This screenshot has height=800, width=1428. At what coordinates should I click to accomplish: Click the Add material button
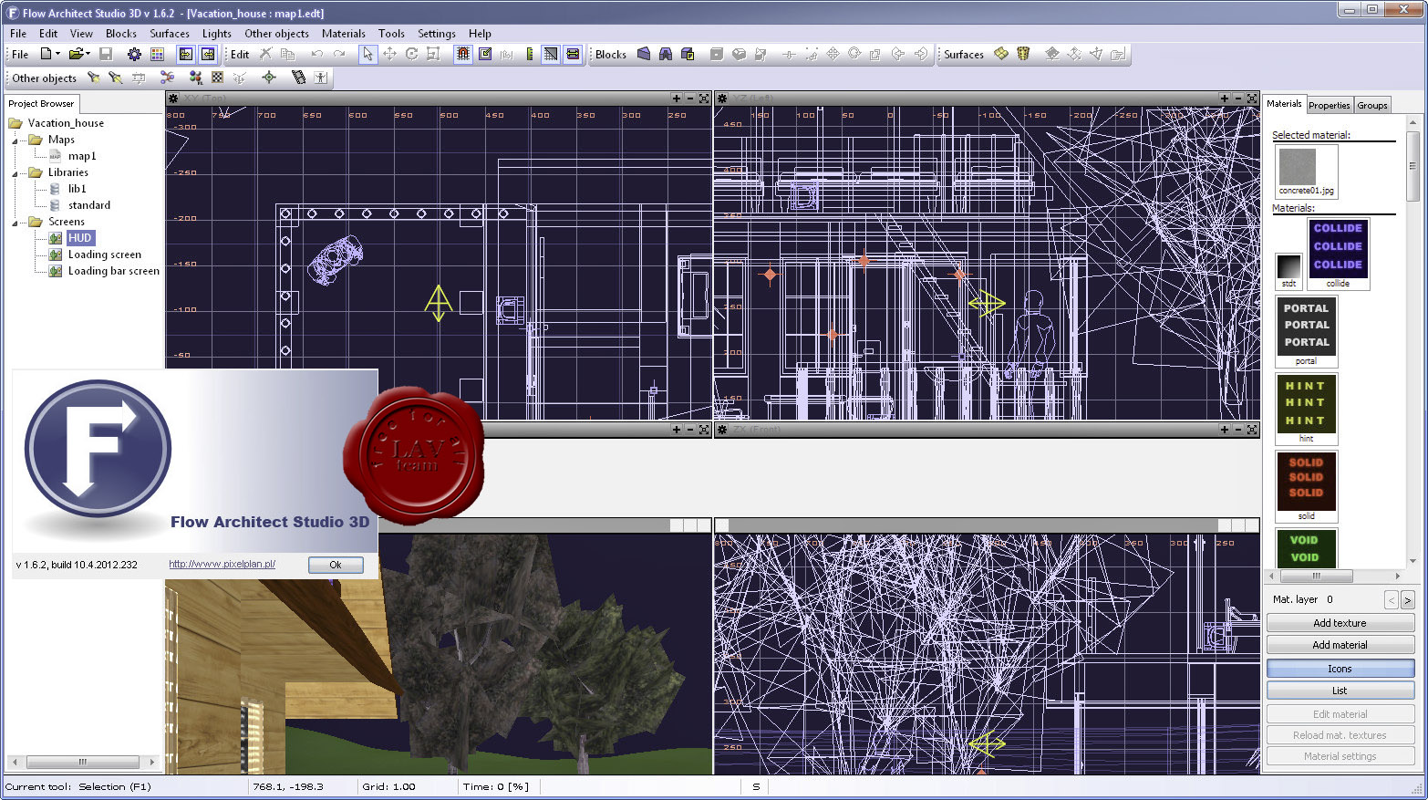click(1340, 645)
